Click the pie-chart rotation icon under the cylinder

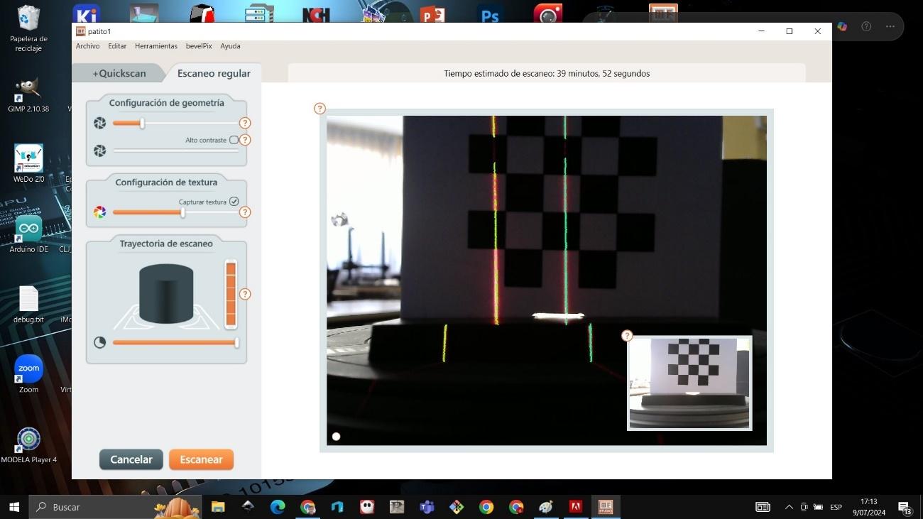point(99,342)
